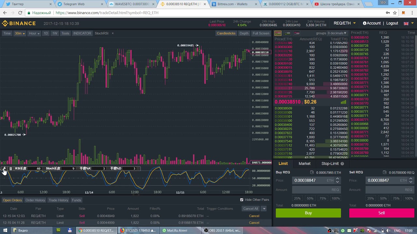417x234 pixels.
Task: Switch to the Stop-Limit order tab
Action: (330, 163)
